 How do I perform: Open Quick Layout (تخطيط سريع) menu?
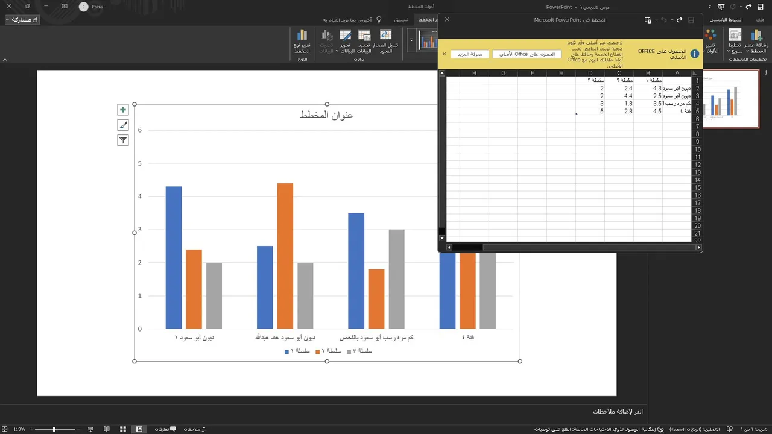coord(735,42)
